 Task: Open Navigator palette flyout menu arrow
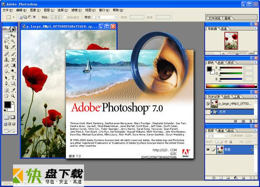(x=256, y=29)
